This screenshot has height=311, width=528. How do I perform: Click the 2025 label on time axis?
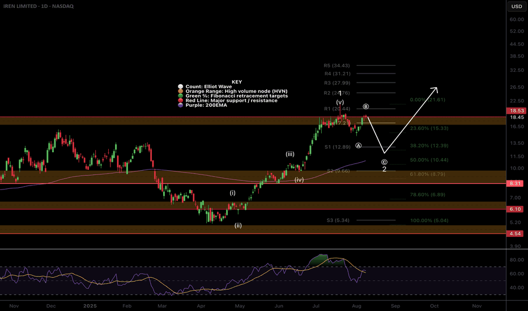90,306
